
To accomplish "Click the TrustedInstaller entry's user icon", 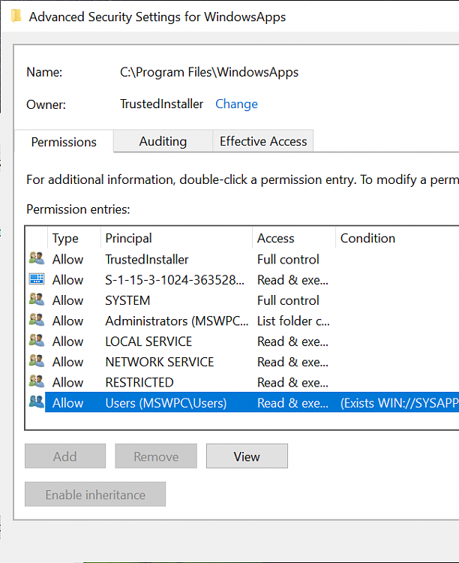I will point(36,259).
